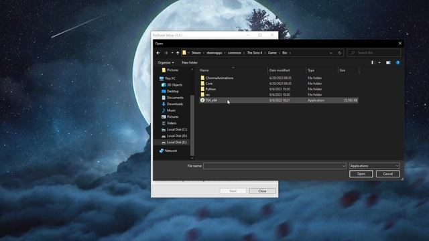
Task: Click the Forward navigation arrow
Action: click(166, 53)
